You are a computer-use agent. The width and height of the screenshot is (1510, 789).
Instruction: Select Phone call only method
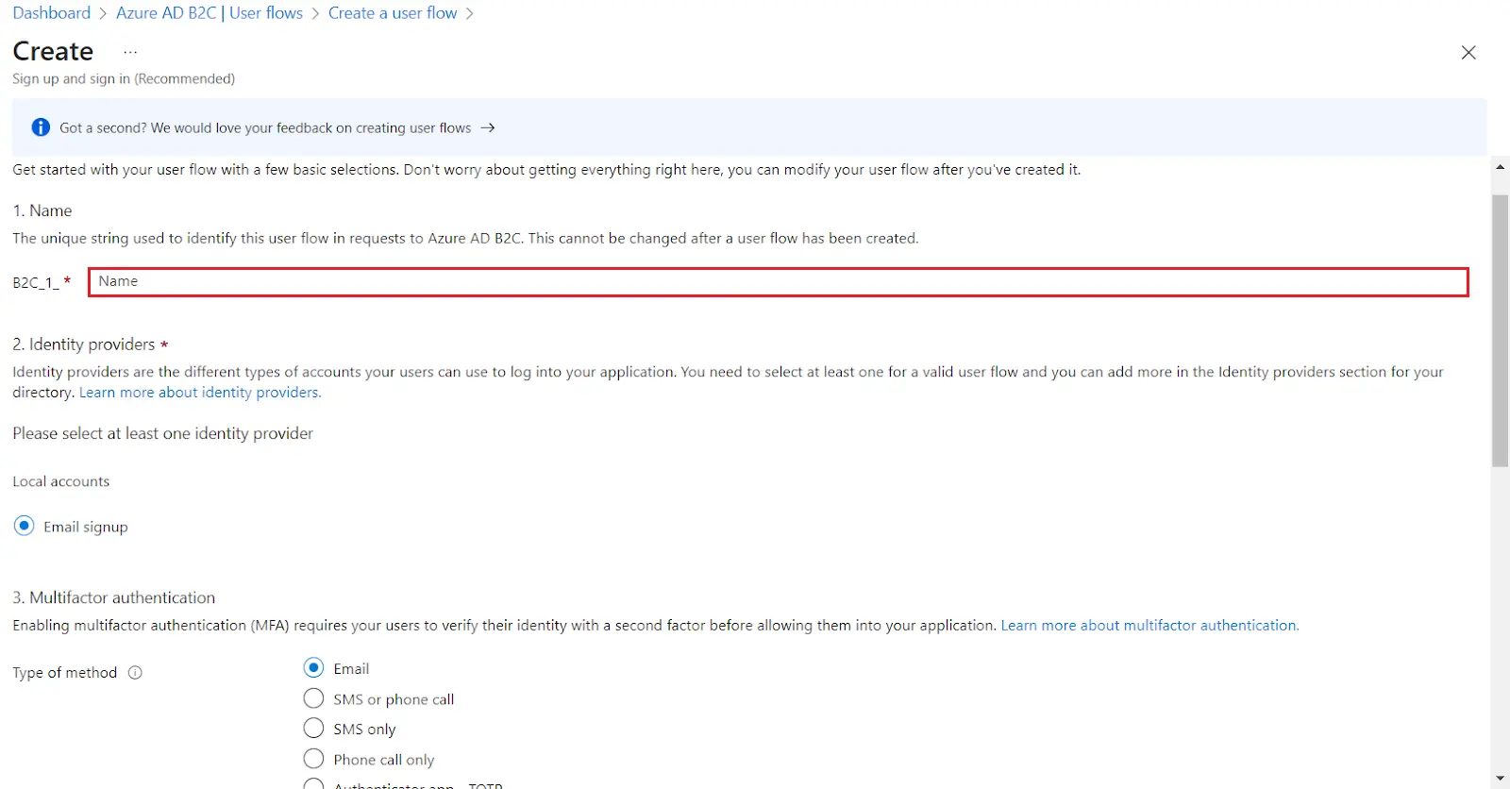(313, 759)
